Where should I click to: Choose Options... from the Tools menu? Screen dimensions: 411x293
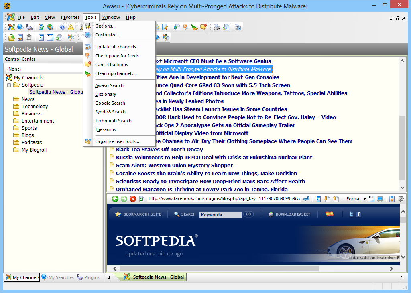(x=119, y=26)
